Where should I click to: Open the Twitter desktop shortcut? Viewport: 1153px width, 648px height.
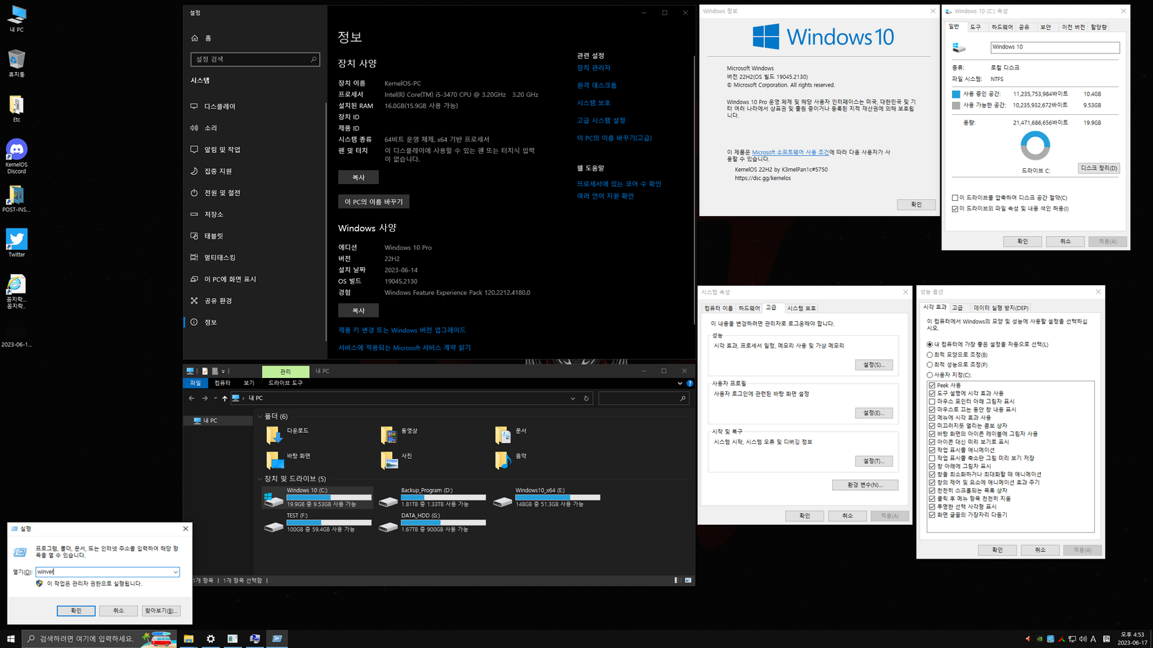pos(17,243)
